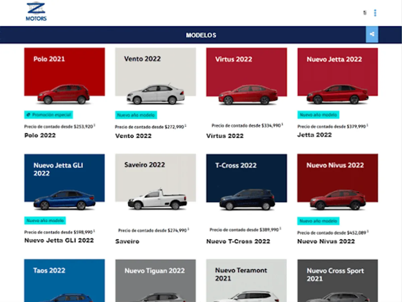The height and width of the screenshot is (302, 402).
Task: Click Nuevo año modelo badge under Jetta GLI
Action: click(x=45, y=221)
